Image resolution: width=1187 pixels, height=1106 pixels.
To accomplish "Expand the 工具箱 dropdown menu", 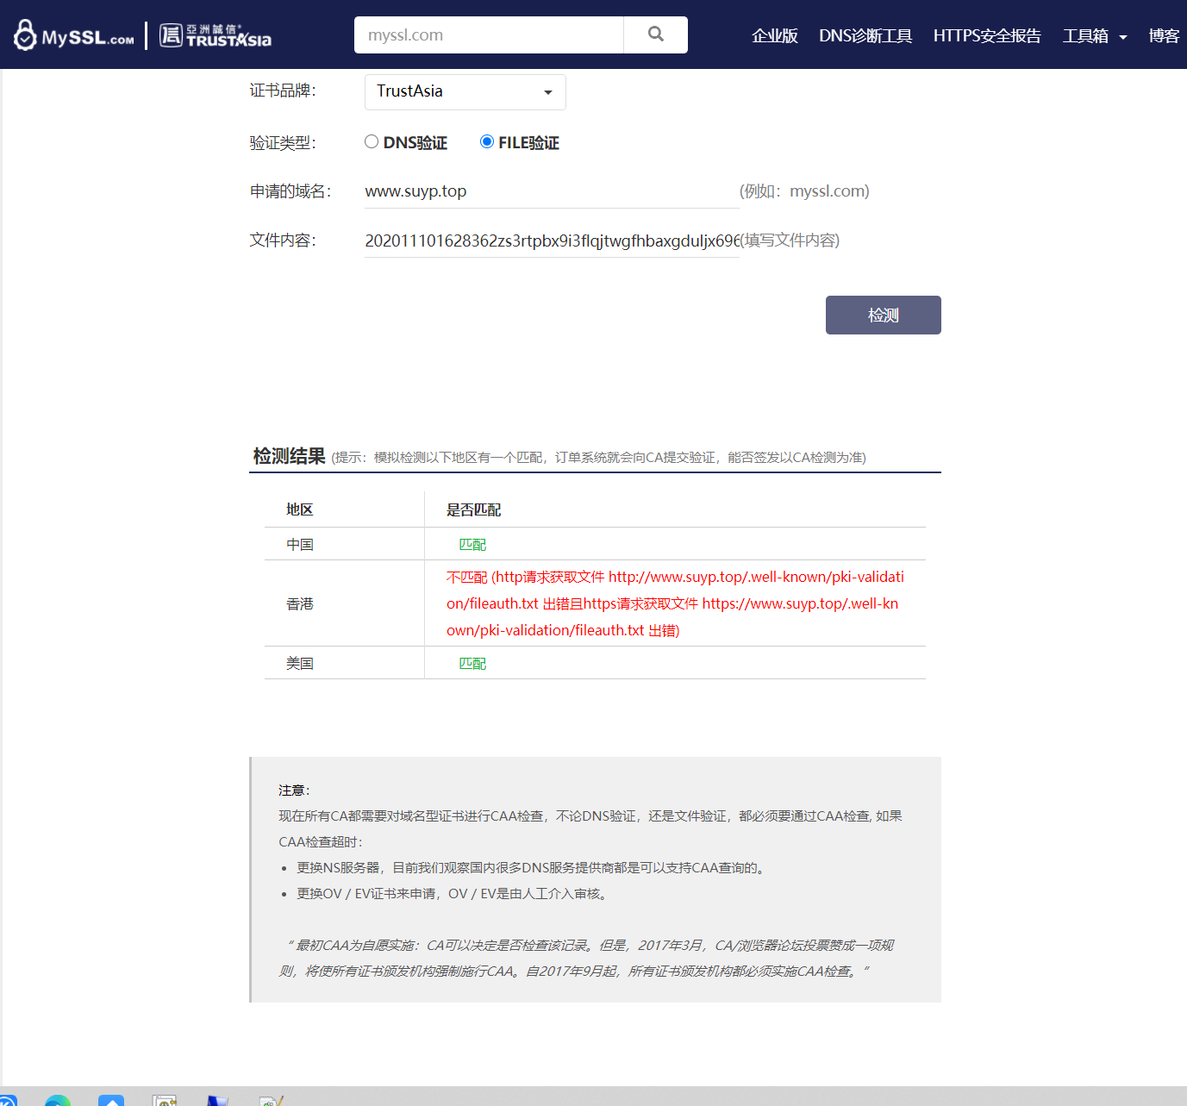I will (x=1094, y=36).
